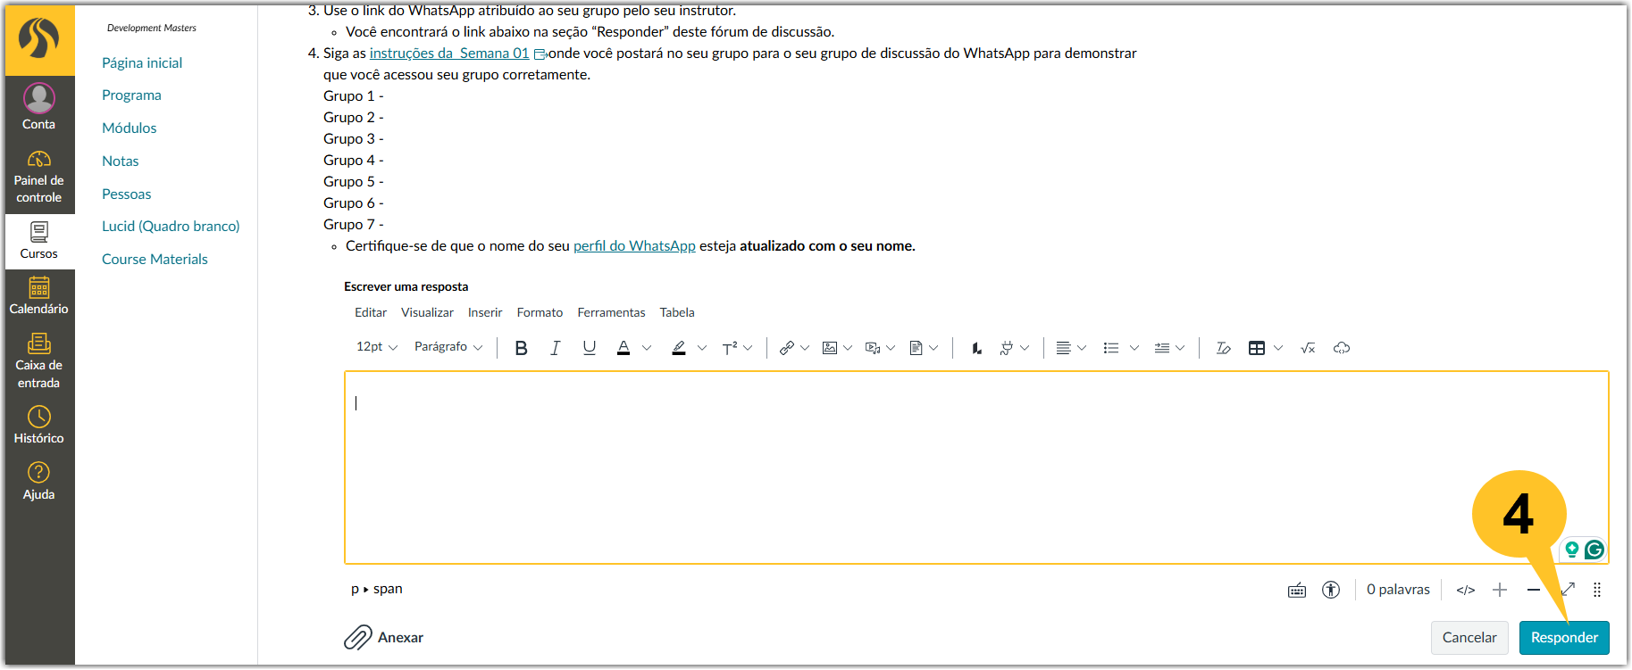Open the Visualizar menu
The width and height of the screenshot is (1632, 670).
427,312
